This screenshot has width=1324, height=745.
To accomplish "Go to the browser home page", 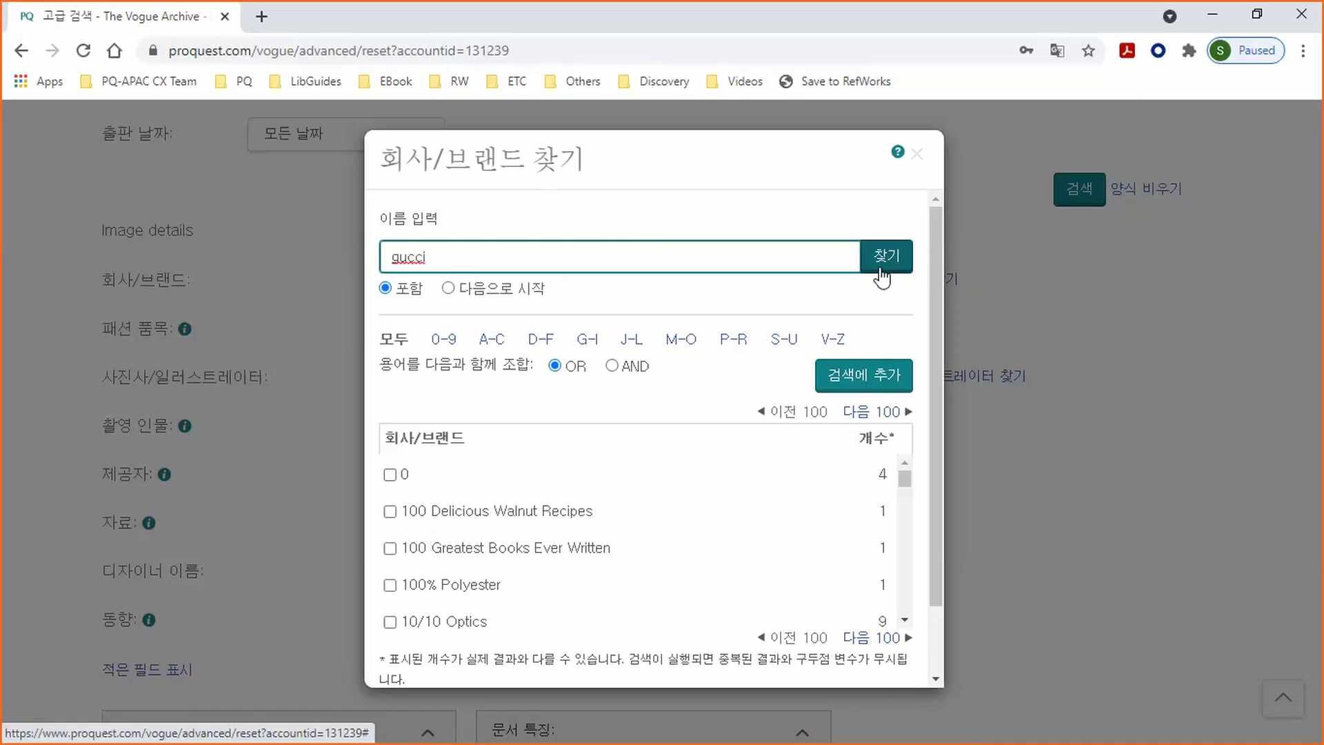I will (x=114, y=50).
